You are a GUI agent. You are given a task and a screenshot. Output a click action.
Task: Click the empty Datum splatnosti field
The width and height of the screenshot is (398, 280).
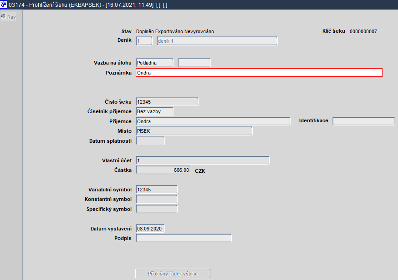tap(150, 141)
